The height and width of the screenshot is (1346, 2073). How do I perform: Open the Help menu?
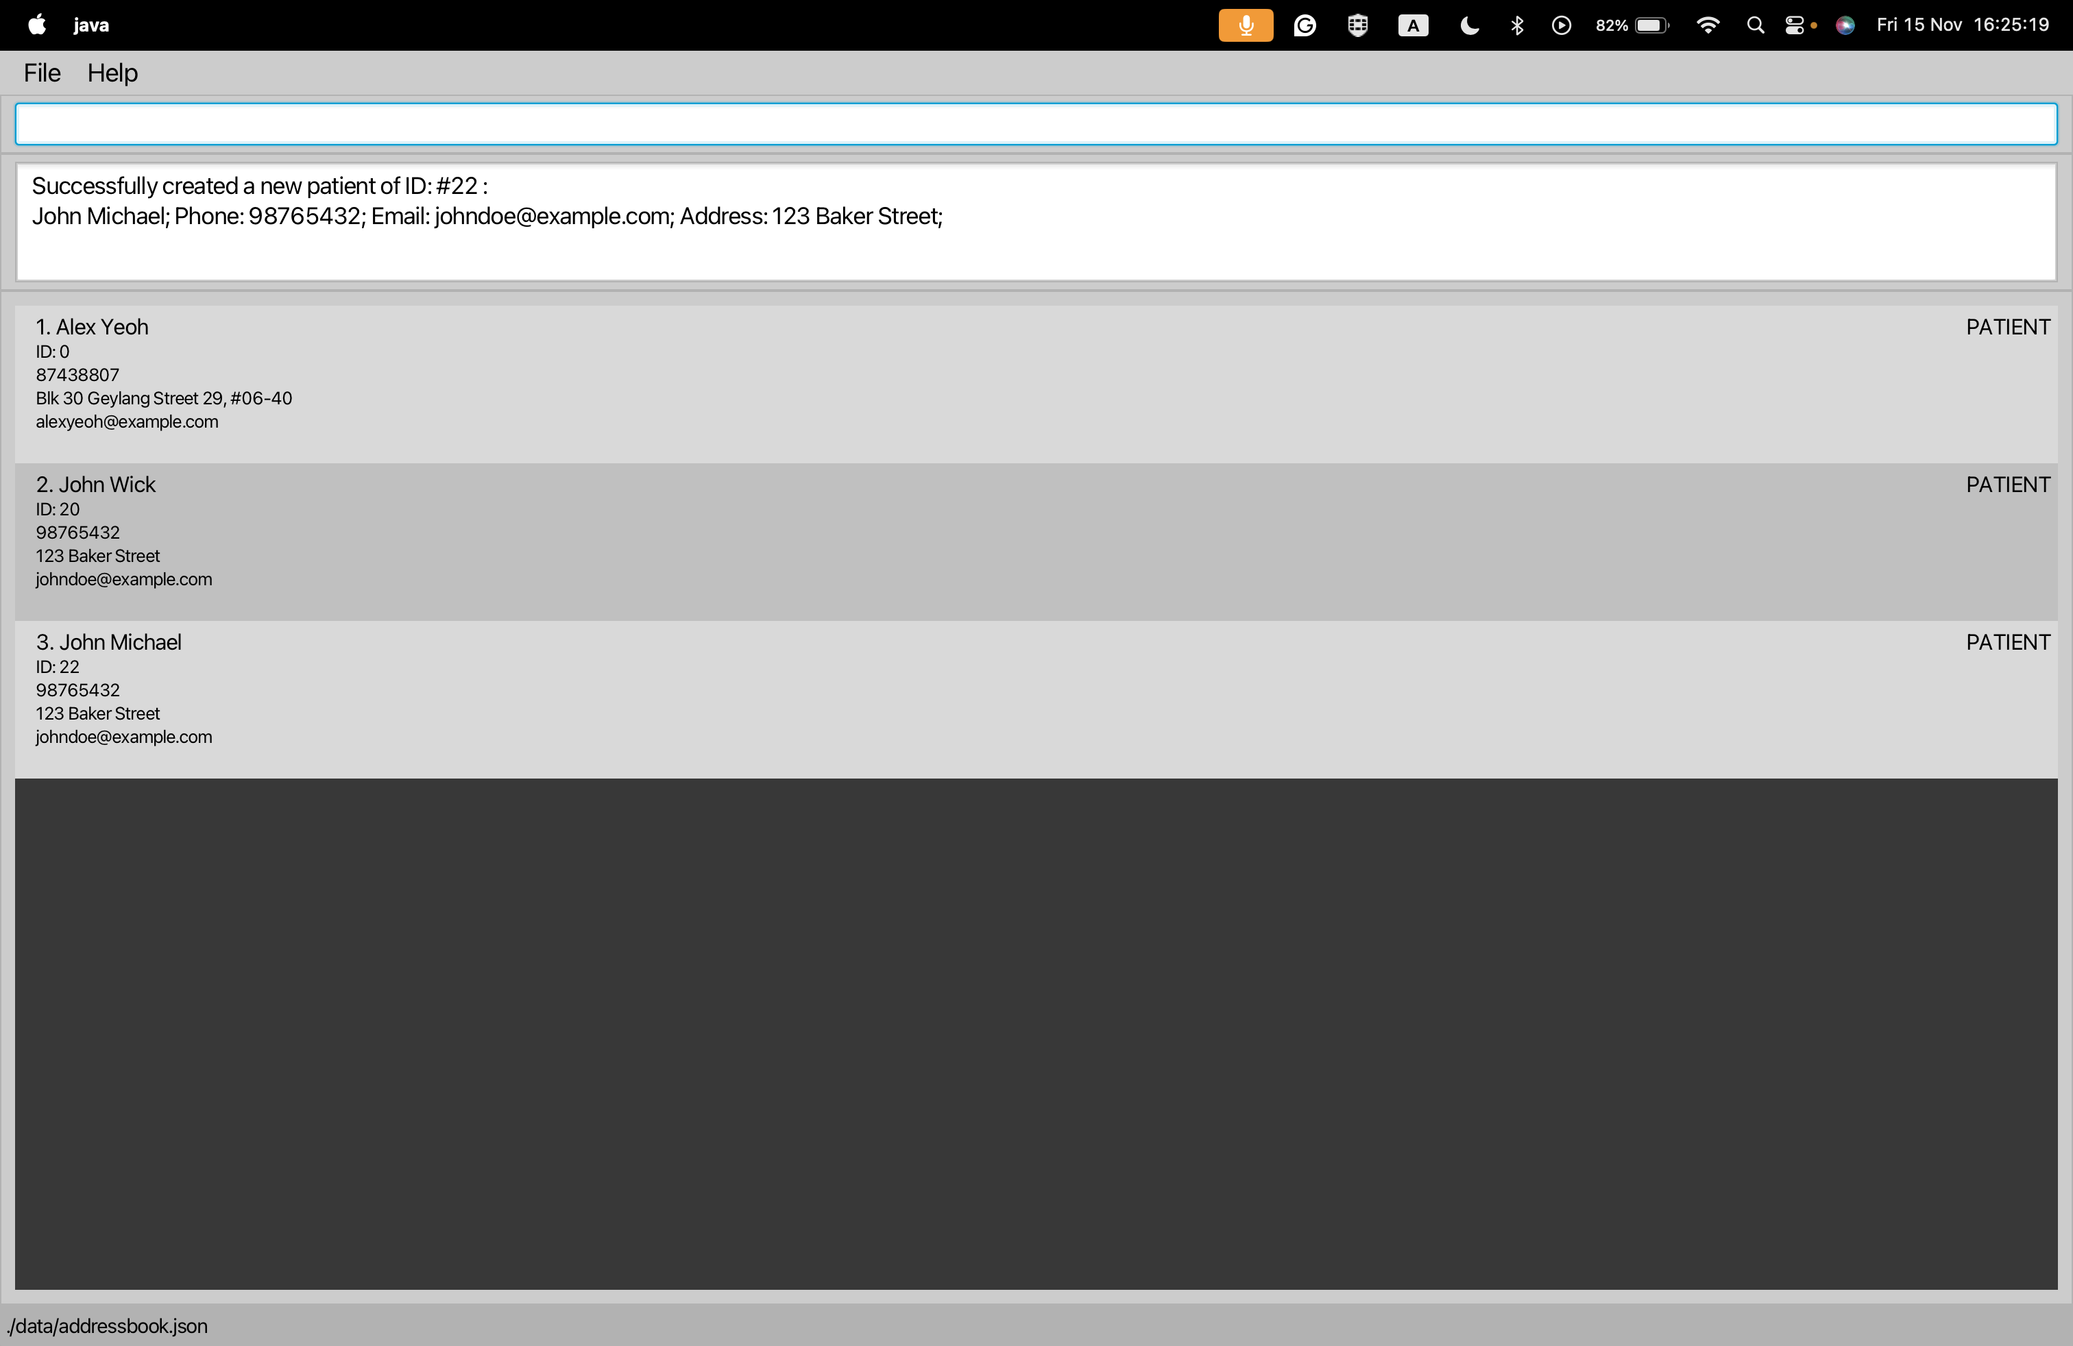click(112, 73)
